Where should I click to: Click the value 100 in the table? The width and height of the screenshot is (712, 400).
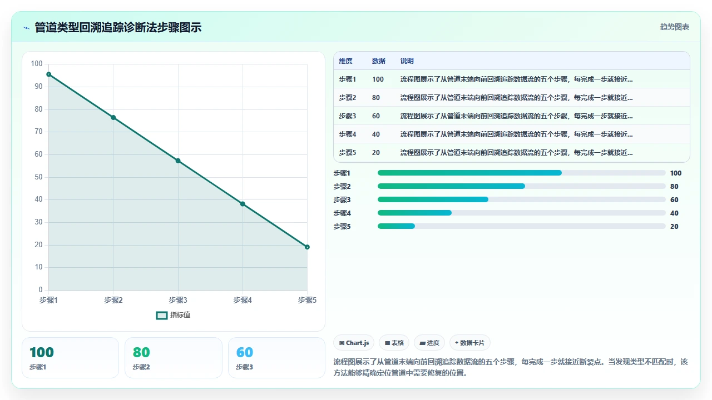pyautogui.click(x=378, y=79)
